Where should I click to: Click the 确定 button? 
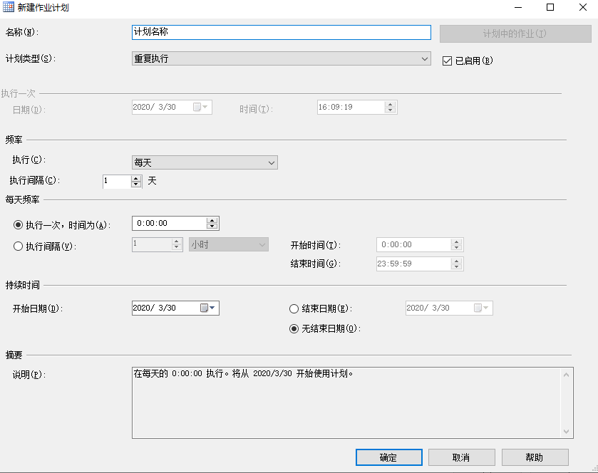[x=389, y=457]
